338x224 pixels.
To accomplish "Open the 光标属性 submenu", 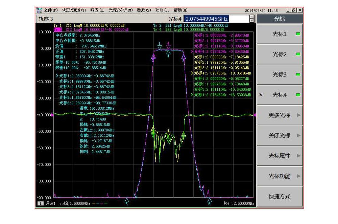I will (280, 156).
